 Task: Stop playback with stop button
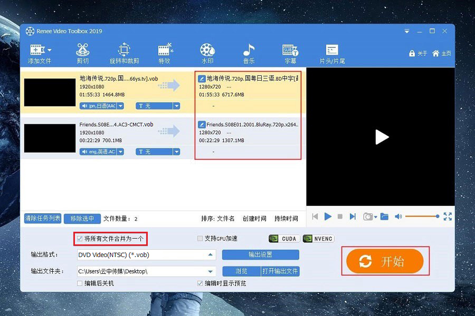(x=340, y=216)
